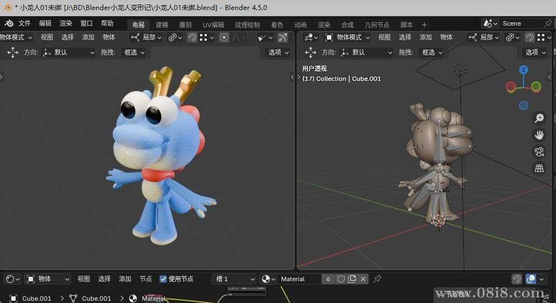556x303 pixels.
Task: Open right viewport editor type dropdown
Action: 311,37
